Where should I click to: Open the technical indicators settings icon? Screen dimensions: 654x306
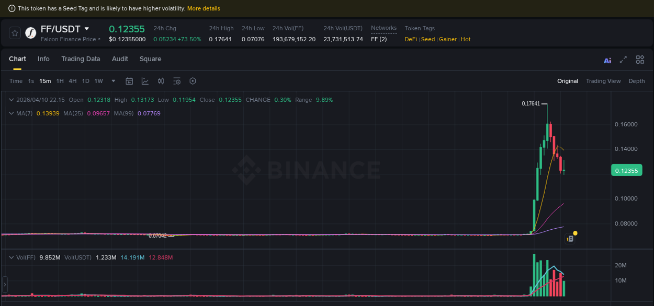pyautogui.click(x=176, y=81)
